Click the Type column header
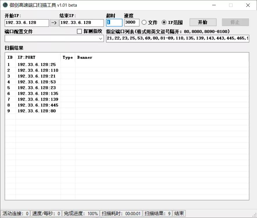 68,57
